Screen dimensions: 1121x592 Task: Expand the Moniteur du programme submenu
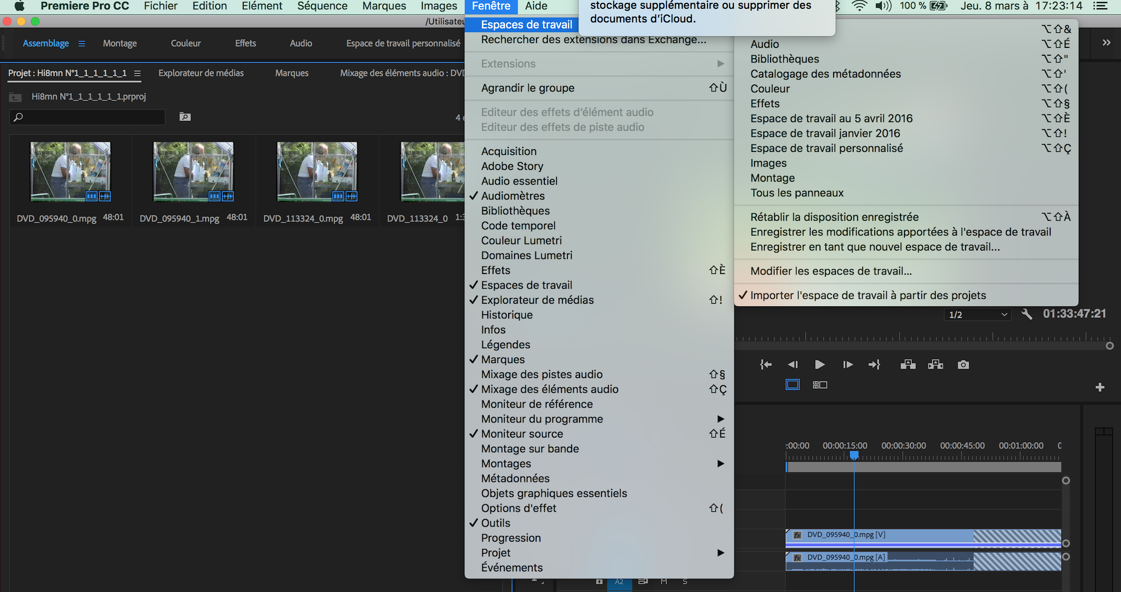(x=599, y=419)
